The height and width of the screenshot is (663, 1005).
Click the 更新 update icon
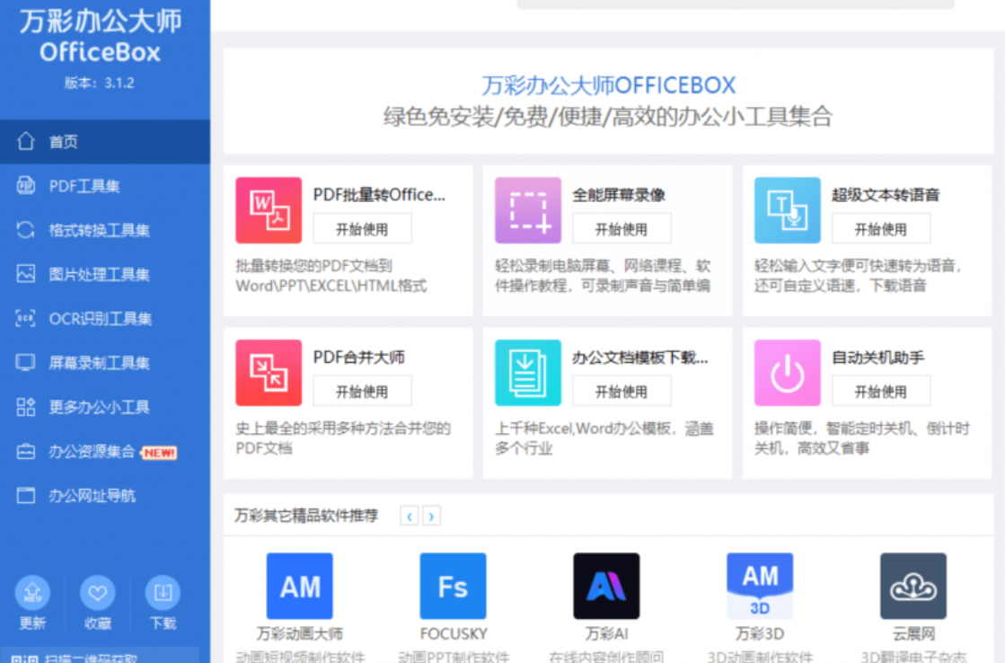[32, 592]
